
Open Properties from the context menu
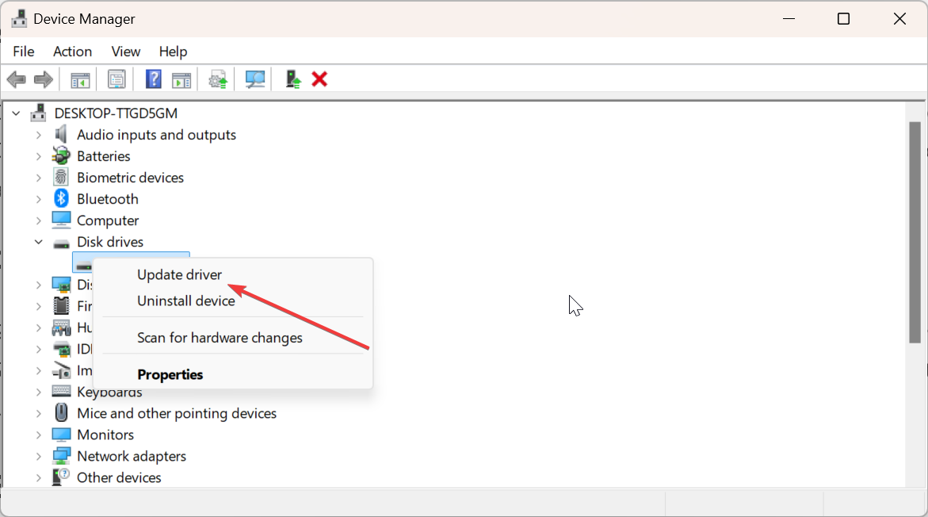tap(170, 374)
